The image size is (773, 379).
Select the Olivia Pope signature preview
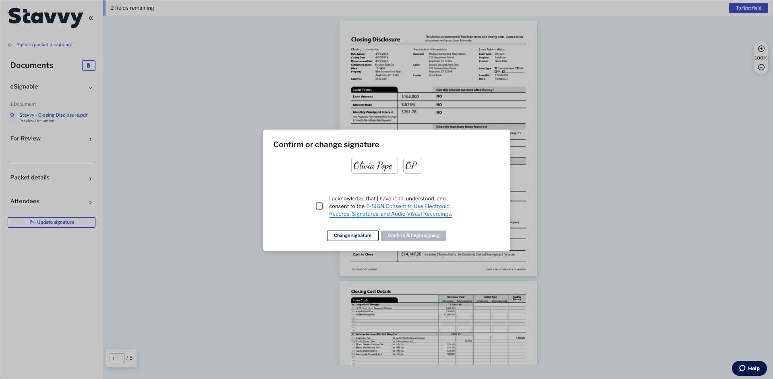point(374,166)
